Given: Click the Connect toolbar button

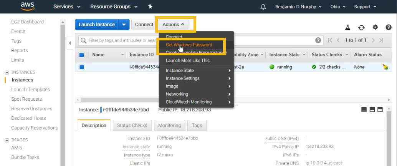Looking at the screenshot, I should coord(144,25).
